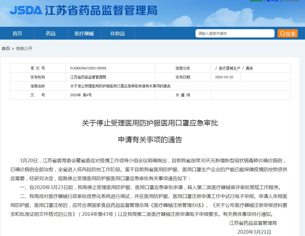Focus the 请输入搜索关键字 search field
This screenshot has width=305, height=236.
coord(235,33)
